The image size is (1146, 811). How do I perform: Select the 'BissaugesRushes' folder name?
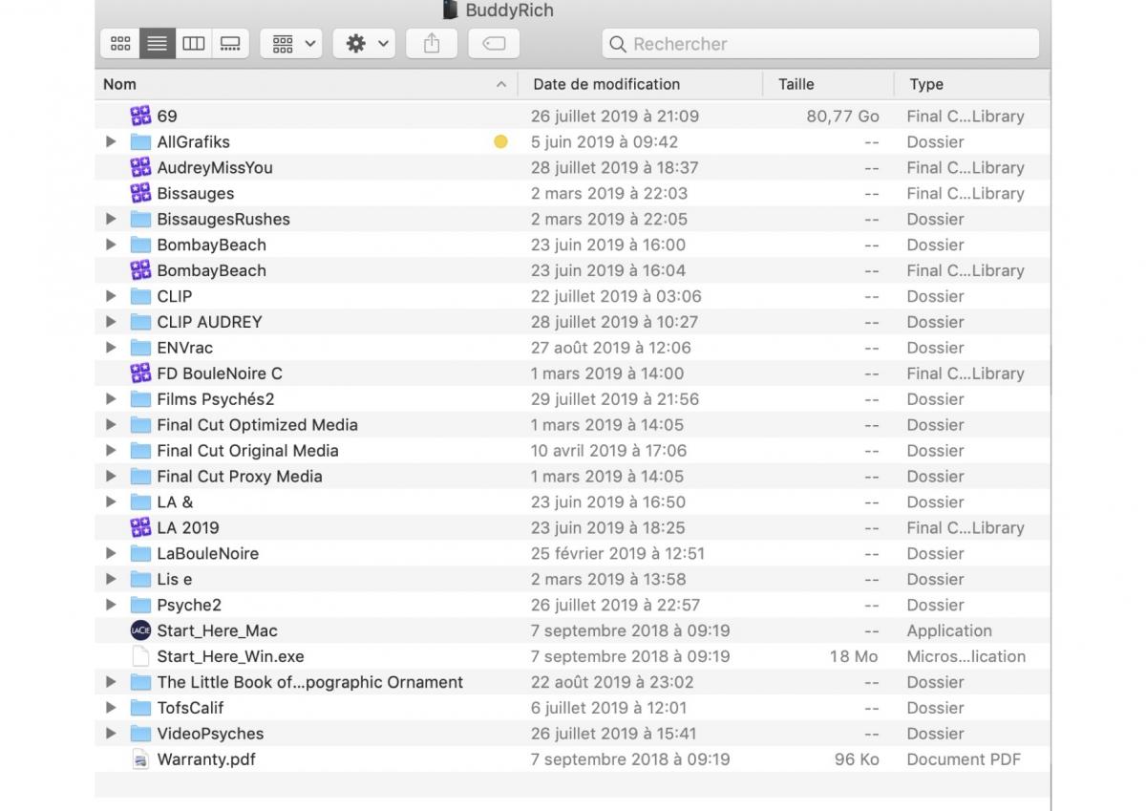coord(223,219)
